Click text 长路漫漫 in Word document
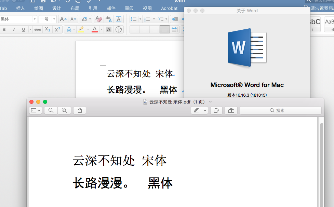The image size is (334, 207). 124,89
